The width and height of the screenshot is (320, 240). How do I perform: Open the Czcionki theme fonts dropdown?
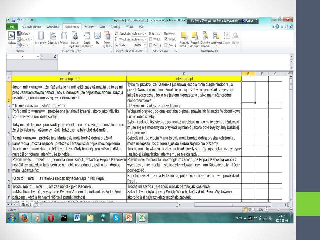pyautogui.click(x=25, y=39)
